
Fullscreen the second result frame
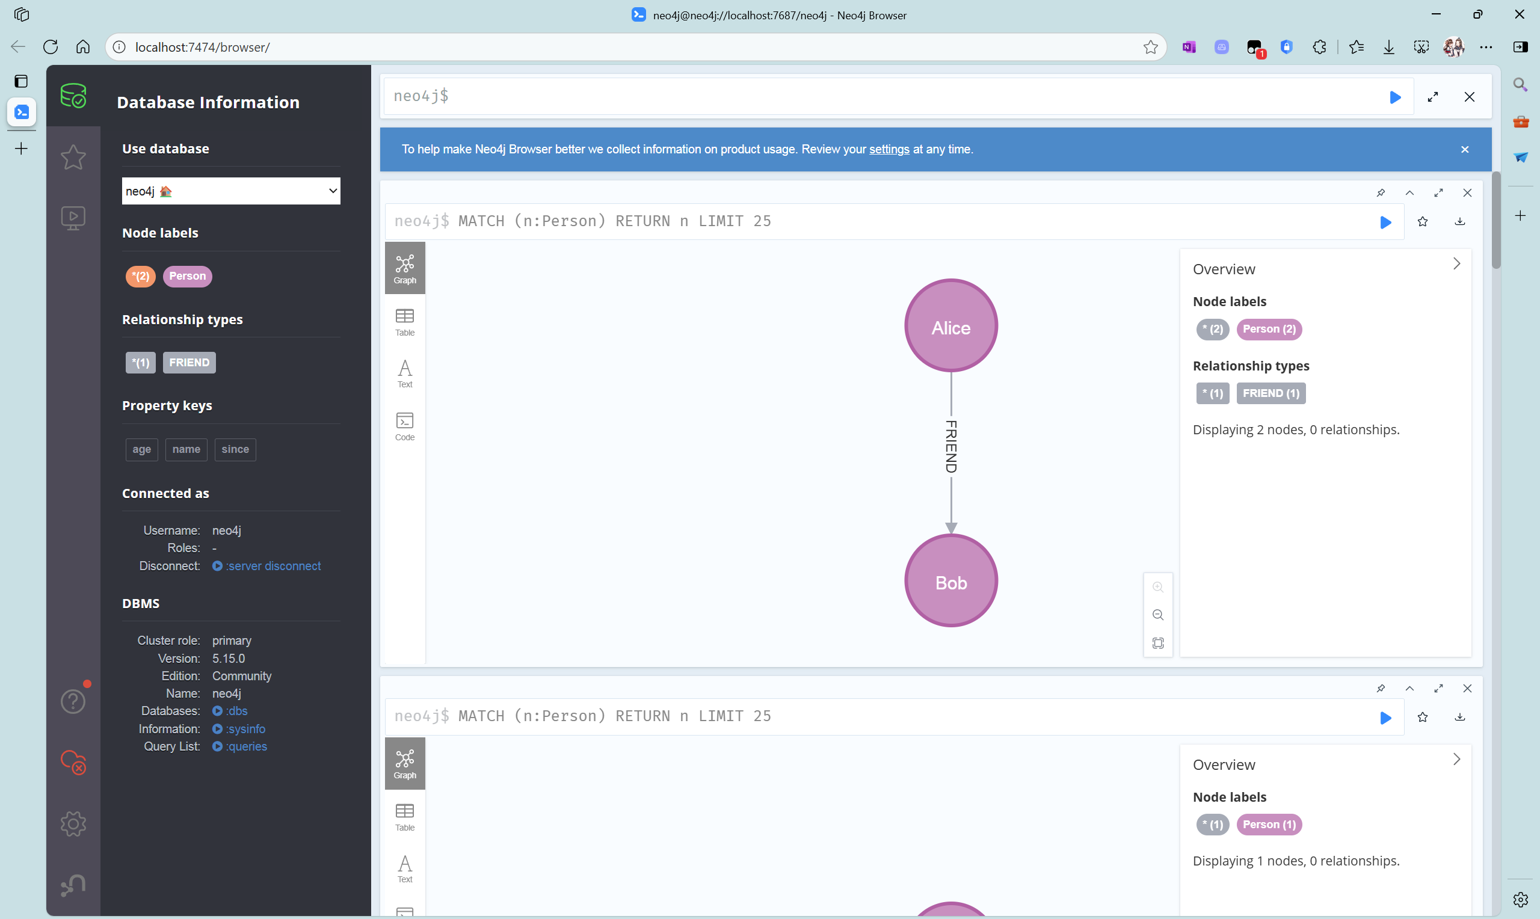(x=1438, y=689)
